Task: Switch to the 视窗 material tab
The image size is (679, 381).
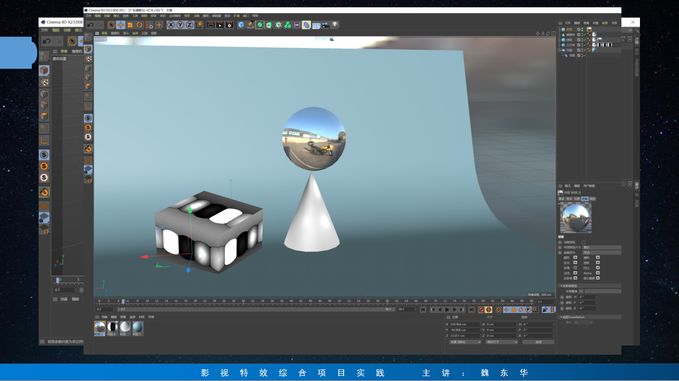Action: click(584, 199)
